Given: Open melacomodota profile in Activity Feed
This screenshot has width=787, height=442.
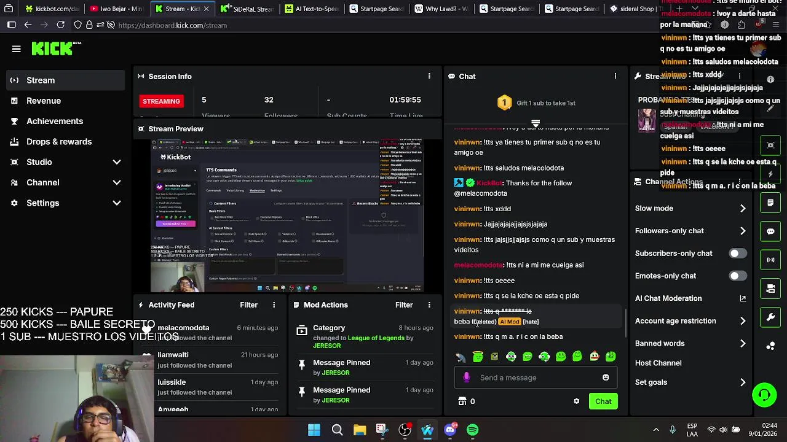Looking at the screenshot, I should pyautogui.click(x=183, y=328).
